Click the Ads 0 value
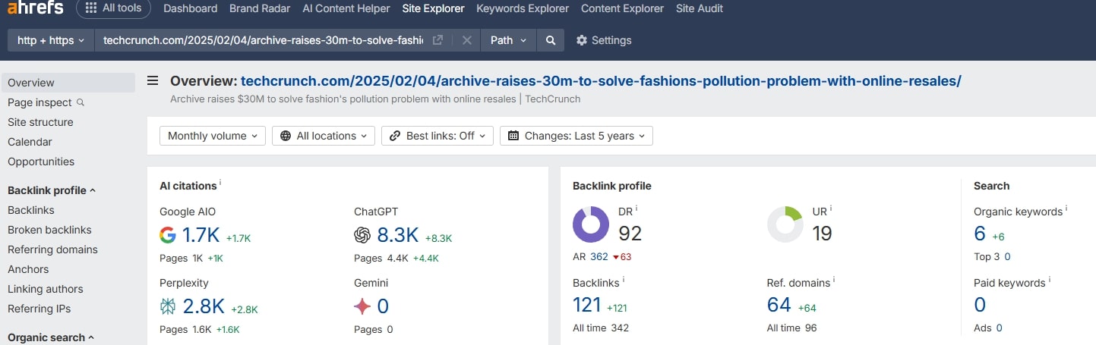Screen dimensions: 1096x345 pos(1000,328)
